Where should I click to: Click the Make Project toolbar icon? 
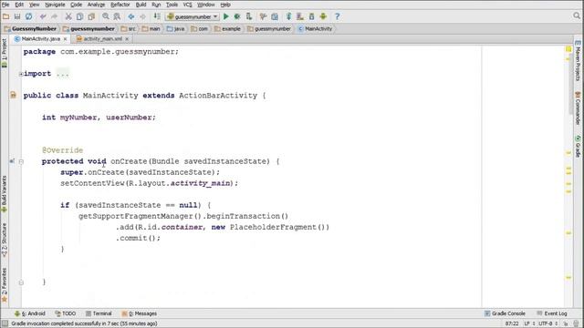[157, 16]
